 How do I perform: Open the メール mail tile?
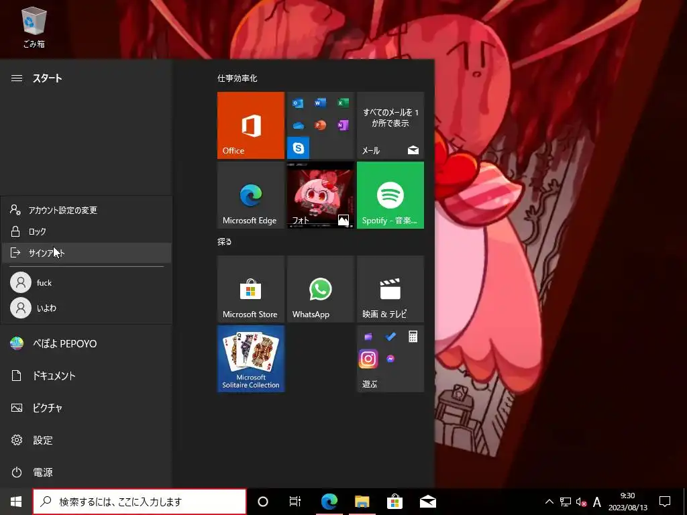tap(390, 125)
